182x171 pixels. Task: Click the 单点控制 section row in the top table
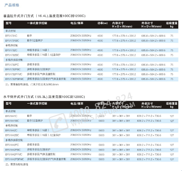10,31
